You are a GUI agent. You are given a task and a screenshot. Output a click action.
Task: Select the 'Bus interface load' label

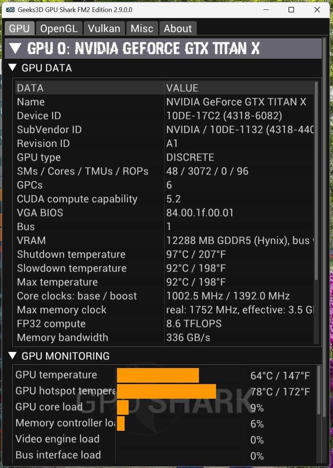coord(58,455)
